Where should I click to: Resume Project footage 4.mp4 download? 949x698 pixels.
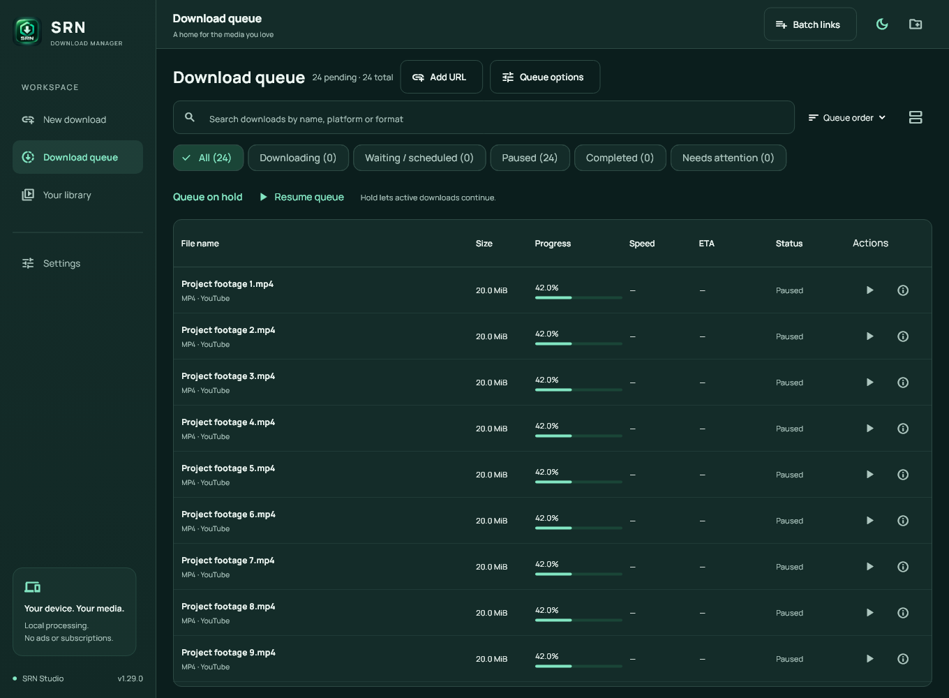[x=869, y=429]
